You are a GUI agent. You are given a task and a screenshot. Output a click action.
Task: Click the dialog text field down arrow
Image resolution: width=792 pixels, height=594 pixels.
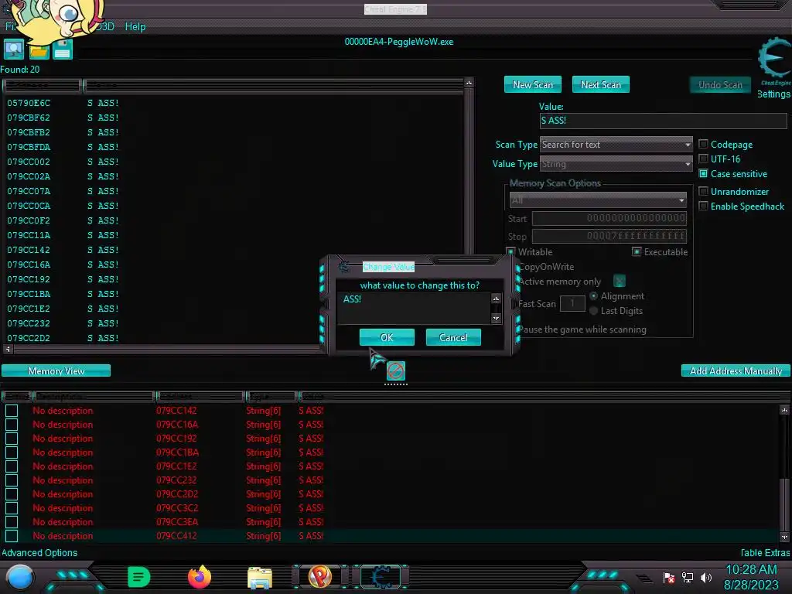tap(496, 318)
